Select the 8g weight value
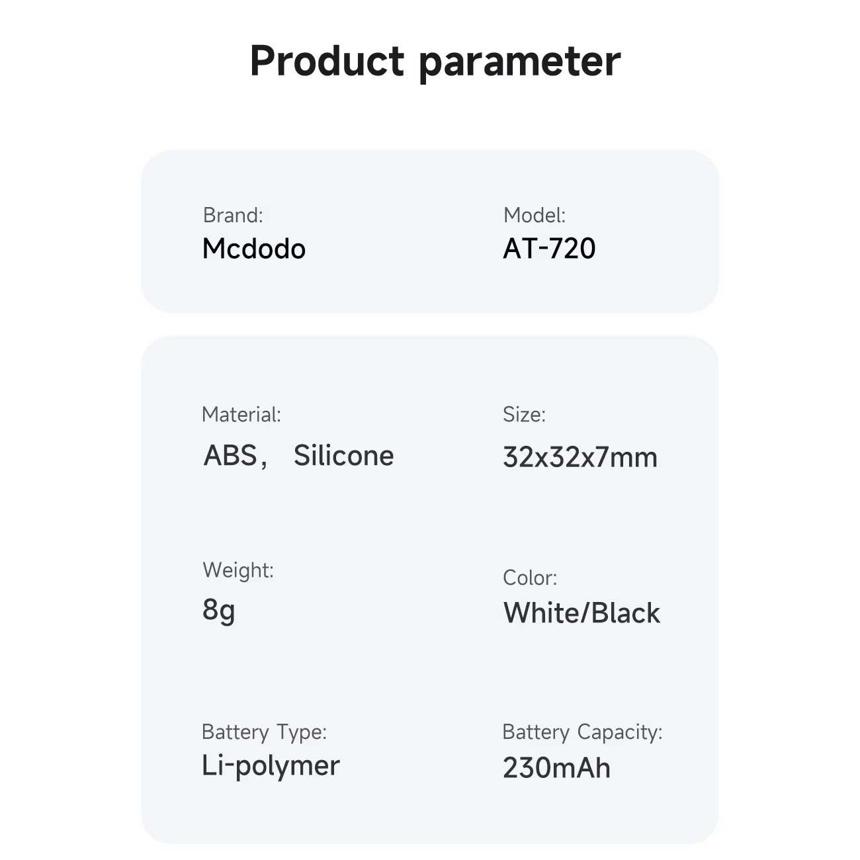The width and height of the screenshot is (860, 860). click(219, 610)
